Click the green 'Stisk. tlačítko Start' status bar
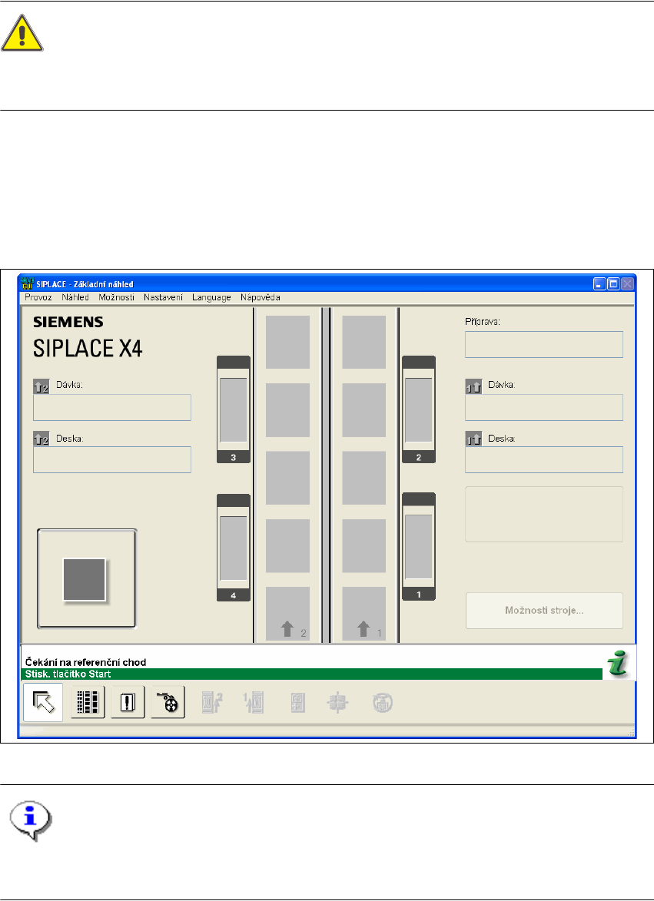Screen dimensions: 654x901 (x=312, y=674)
